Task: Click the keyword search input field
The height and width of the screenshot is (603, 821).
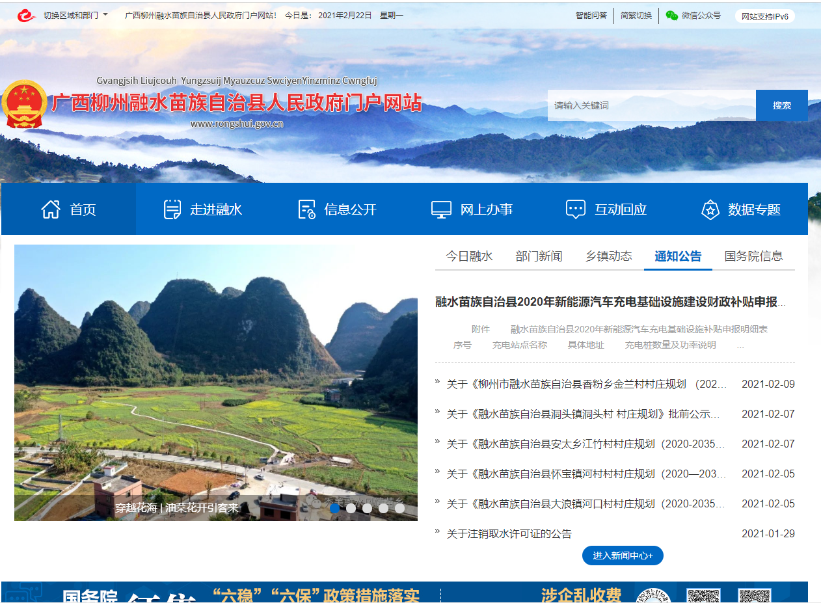Action: tap(651, 105)
